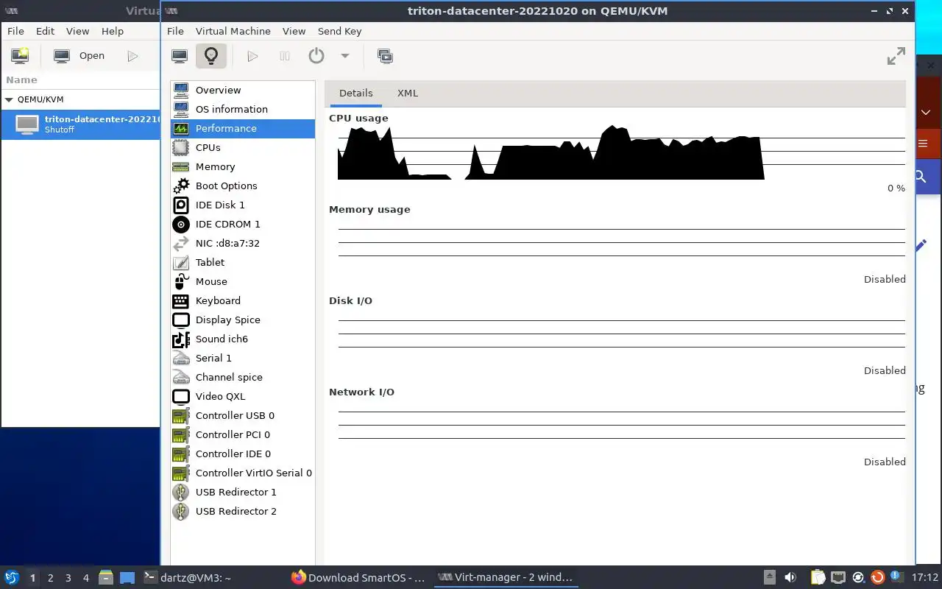This screenshot has height=589, width=942.
Task: Open the shutdown options dropdown arrow
Action: pyautogui.click(x=344, y=56)
